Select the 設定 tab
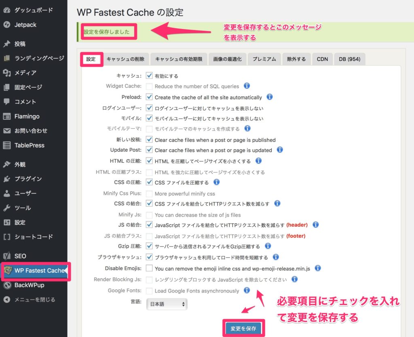 coord(91,59)
